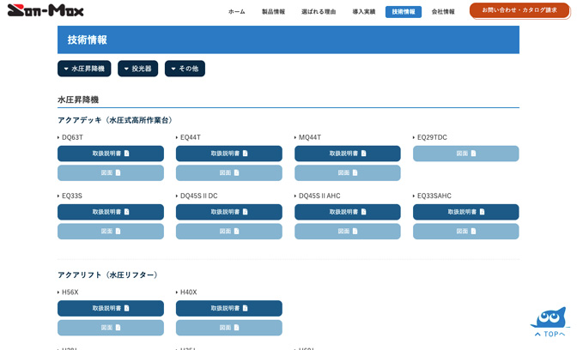Screen dimensions: 577x350
Task: Open EQ44T 取扱説明書 document
Action: click(229, 154)
